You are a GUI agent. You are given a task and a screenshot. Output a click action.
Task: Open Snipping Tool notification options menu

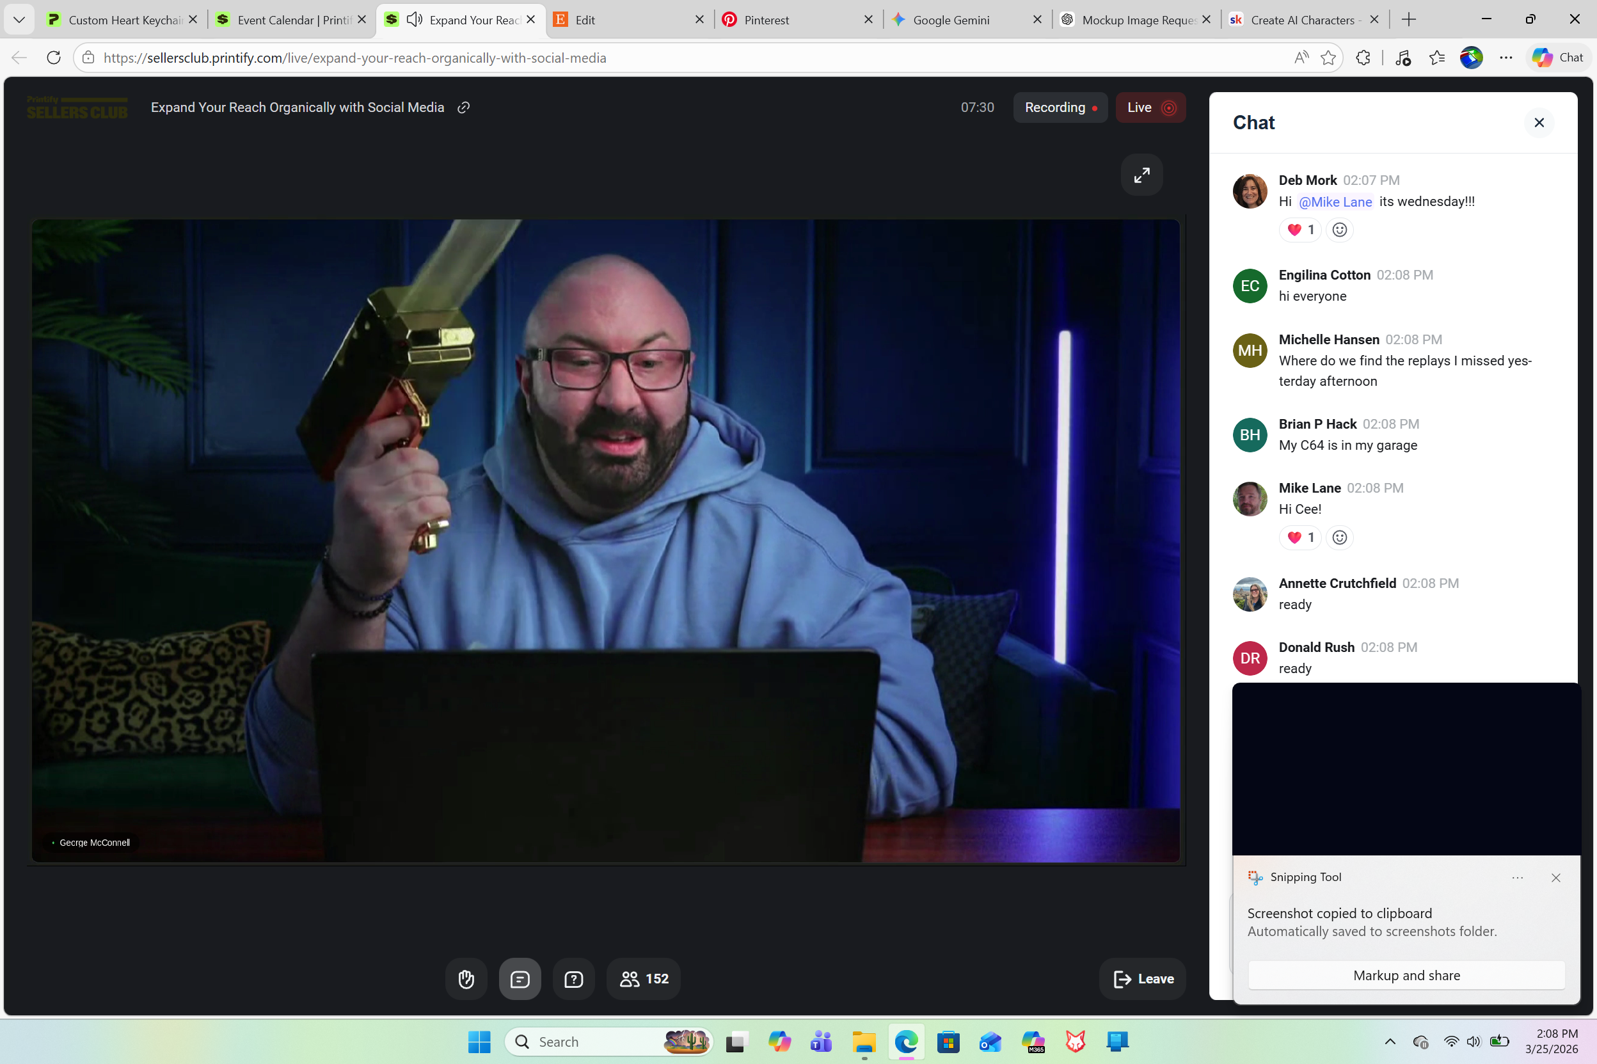[x=1518, y=877]
